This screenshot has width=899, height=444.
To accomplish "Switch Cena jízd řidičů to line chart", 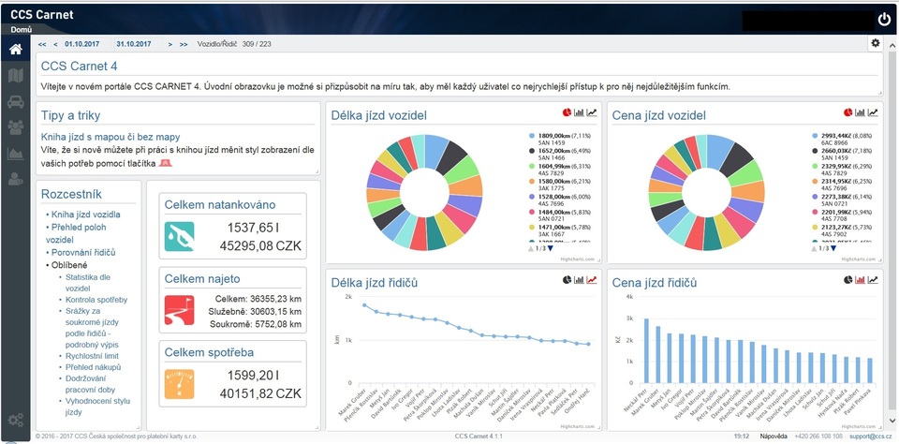I will [x=873, y=280].
